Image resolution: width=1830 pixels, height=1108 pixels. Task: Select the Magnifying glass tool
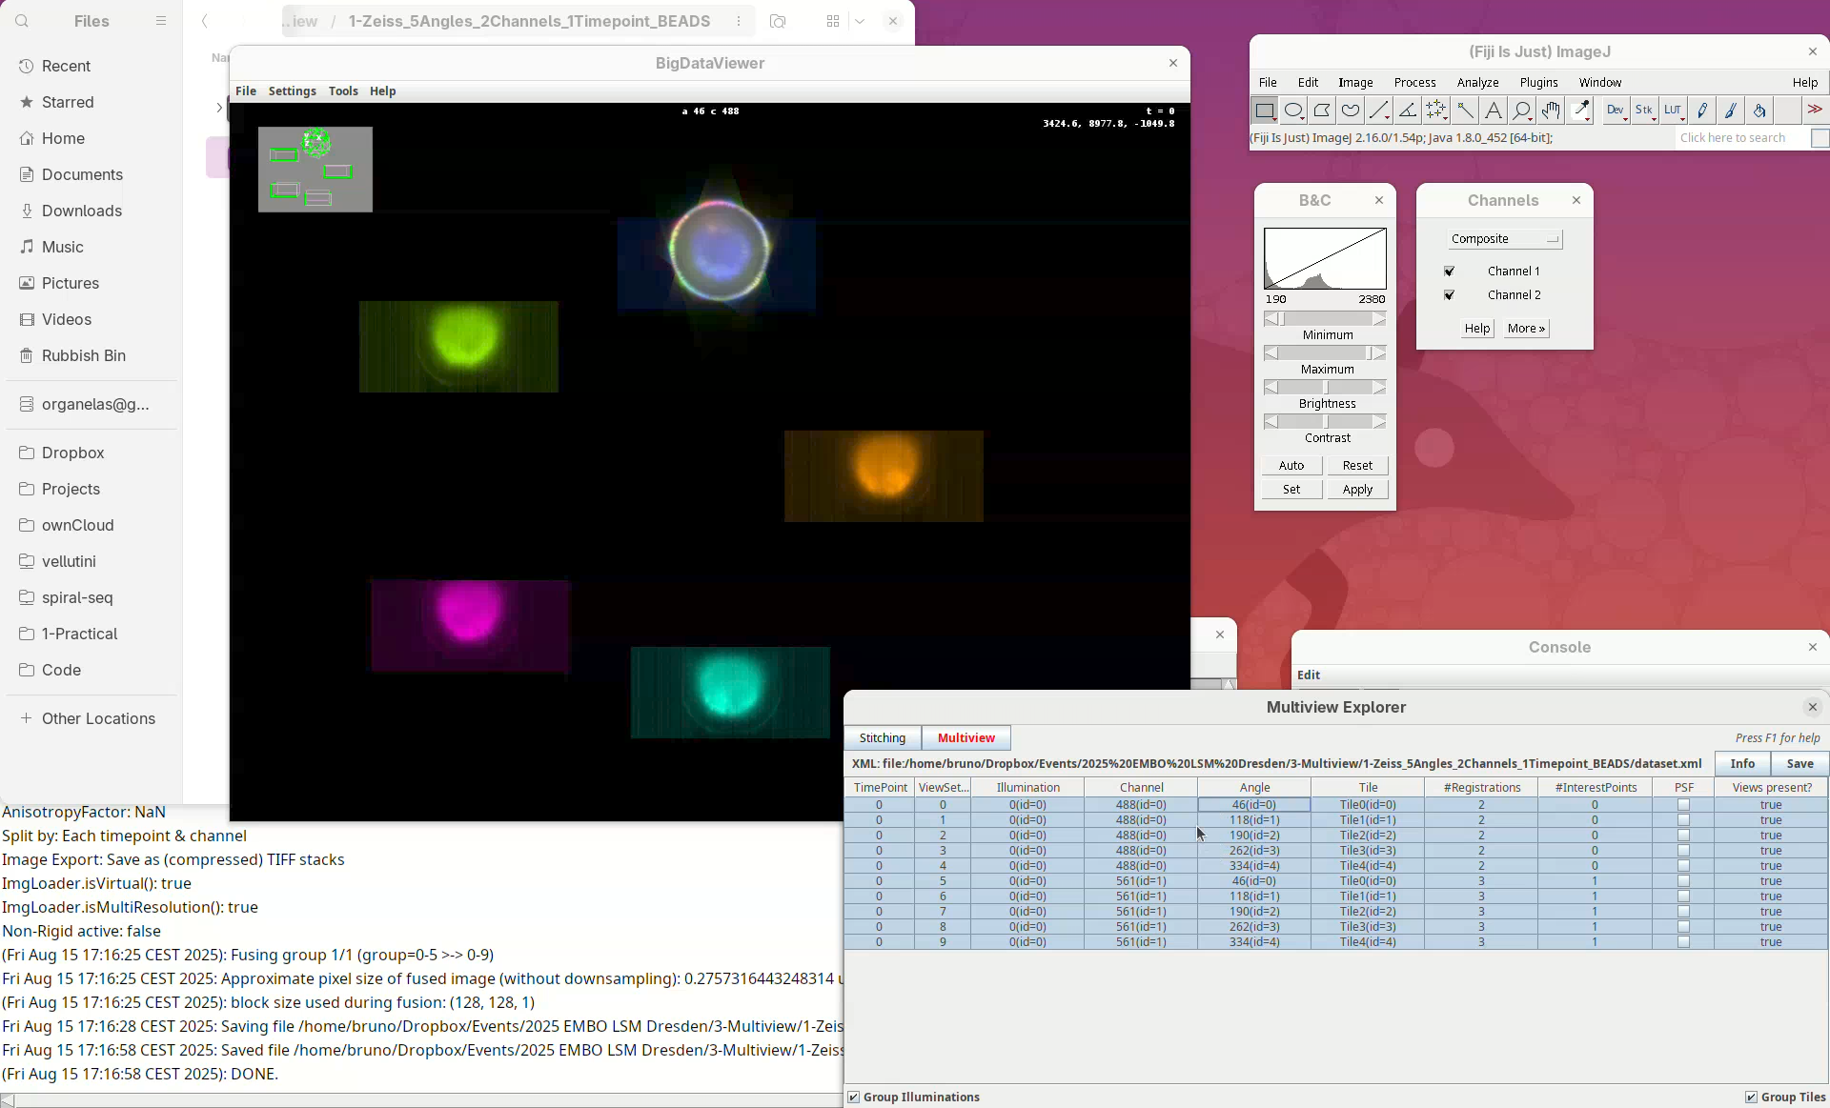click(1522, 111)
